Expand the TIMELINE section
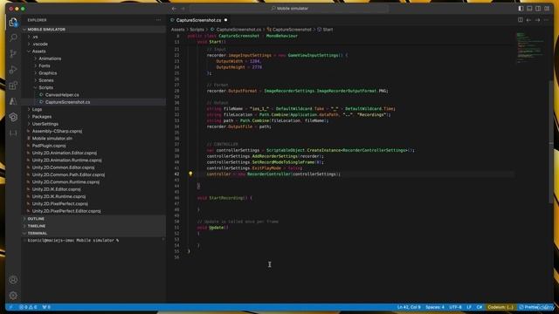Viewport: 559px width, 314px height. (94, 226)
